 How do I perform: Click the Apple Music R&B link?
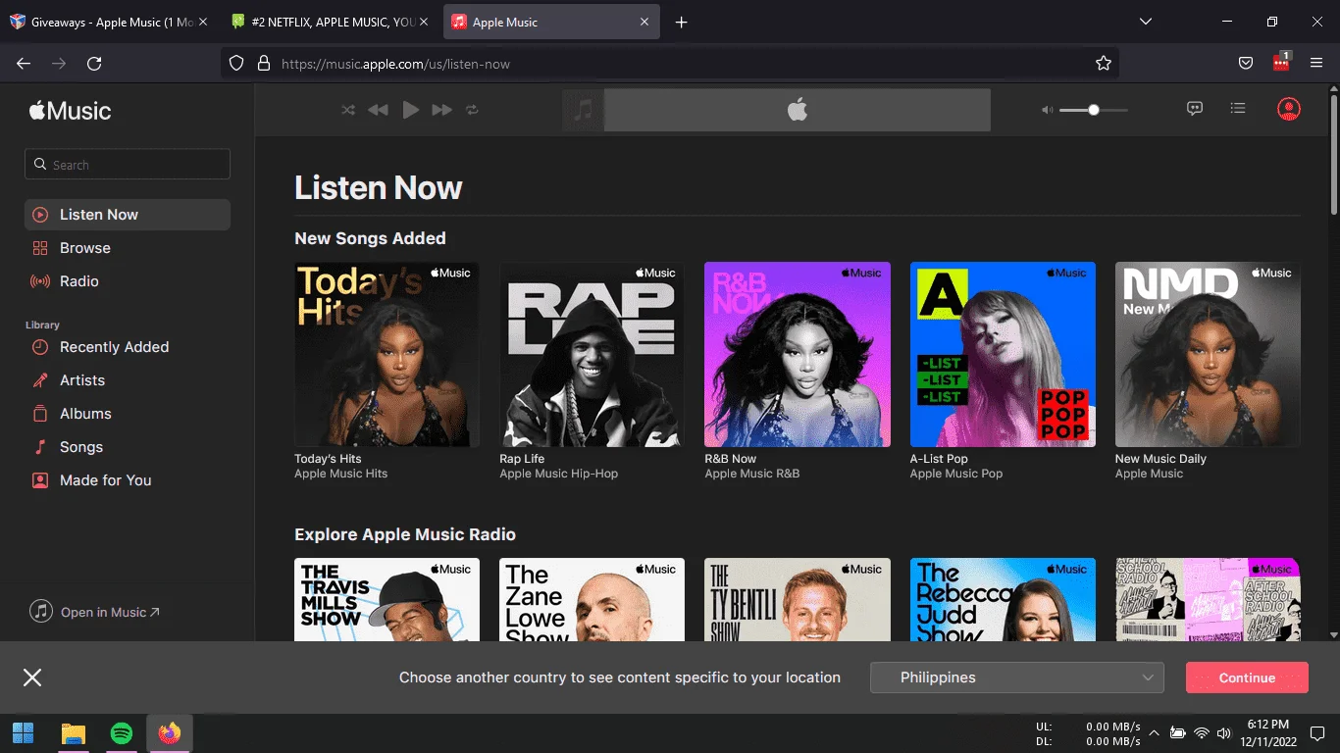click(x=752, y=474)
